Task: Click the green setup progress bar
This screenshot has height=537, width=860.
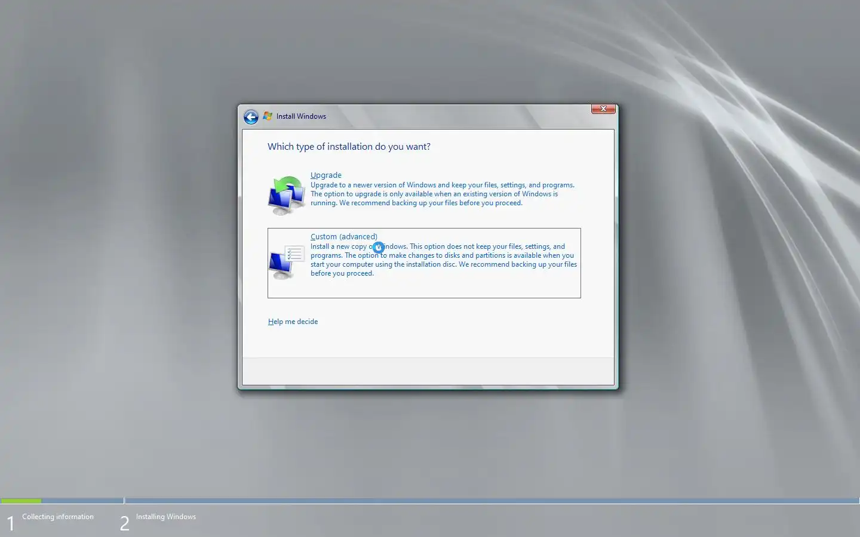Action: click(x=21, y=501)
